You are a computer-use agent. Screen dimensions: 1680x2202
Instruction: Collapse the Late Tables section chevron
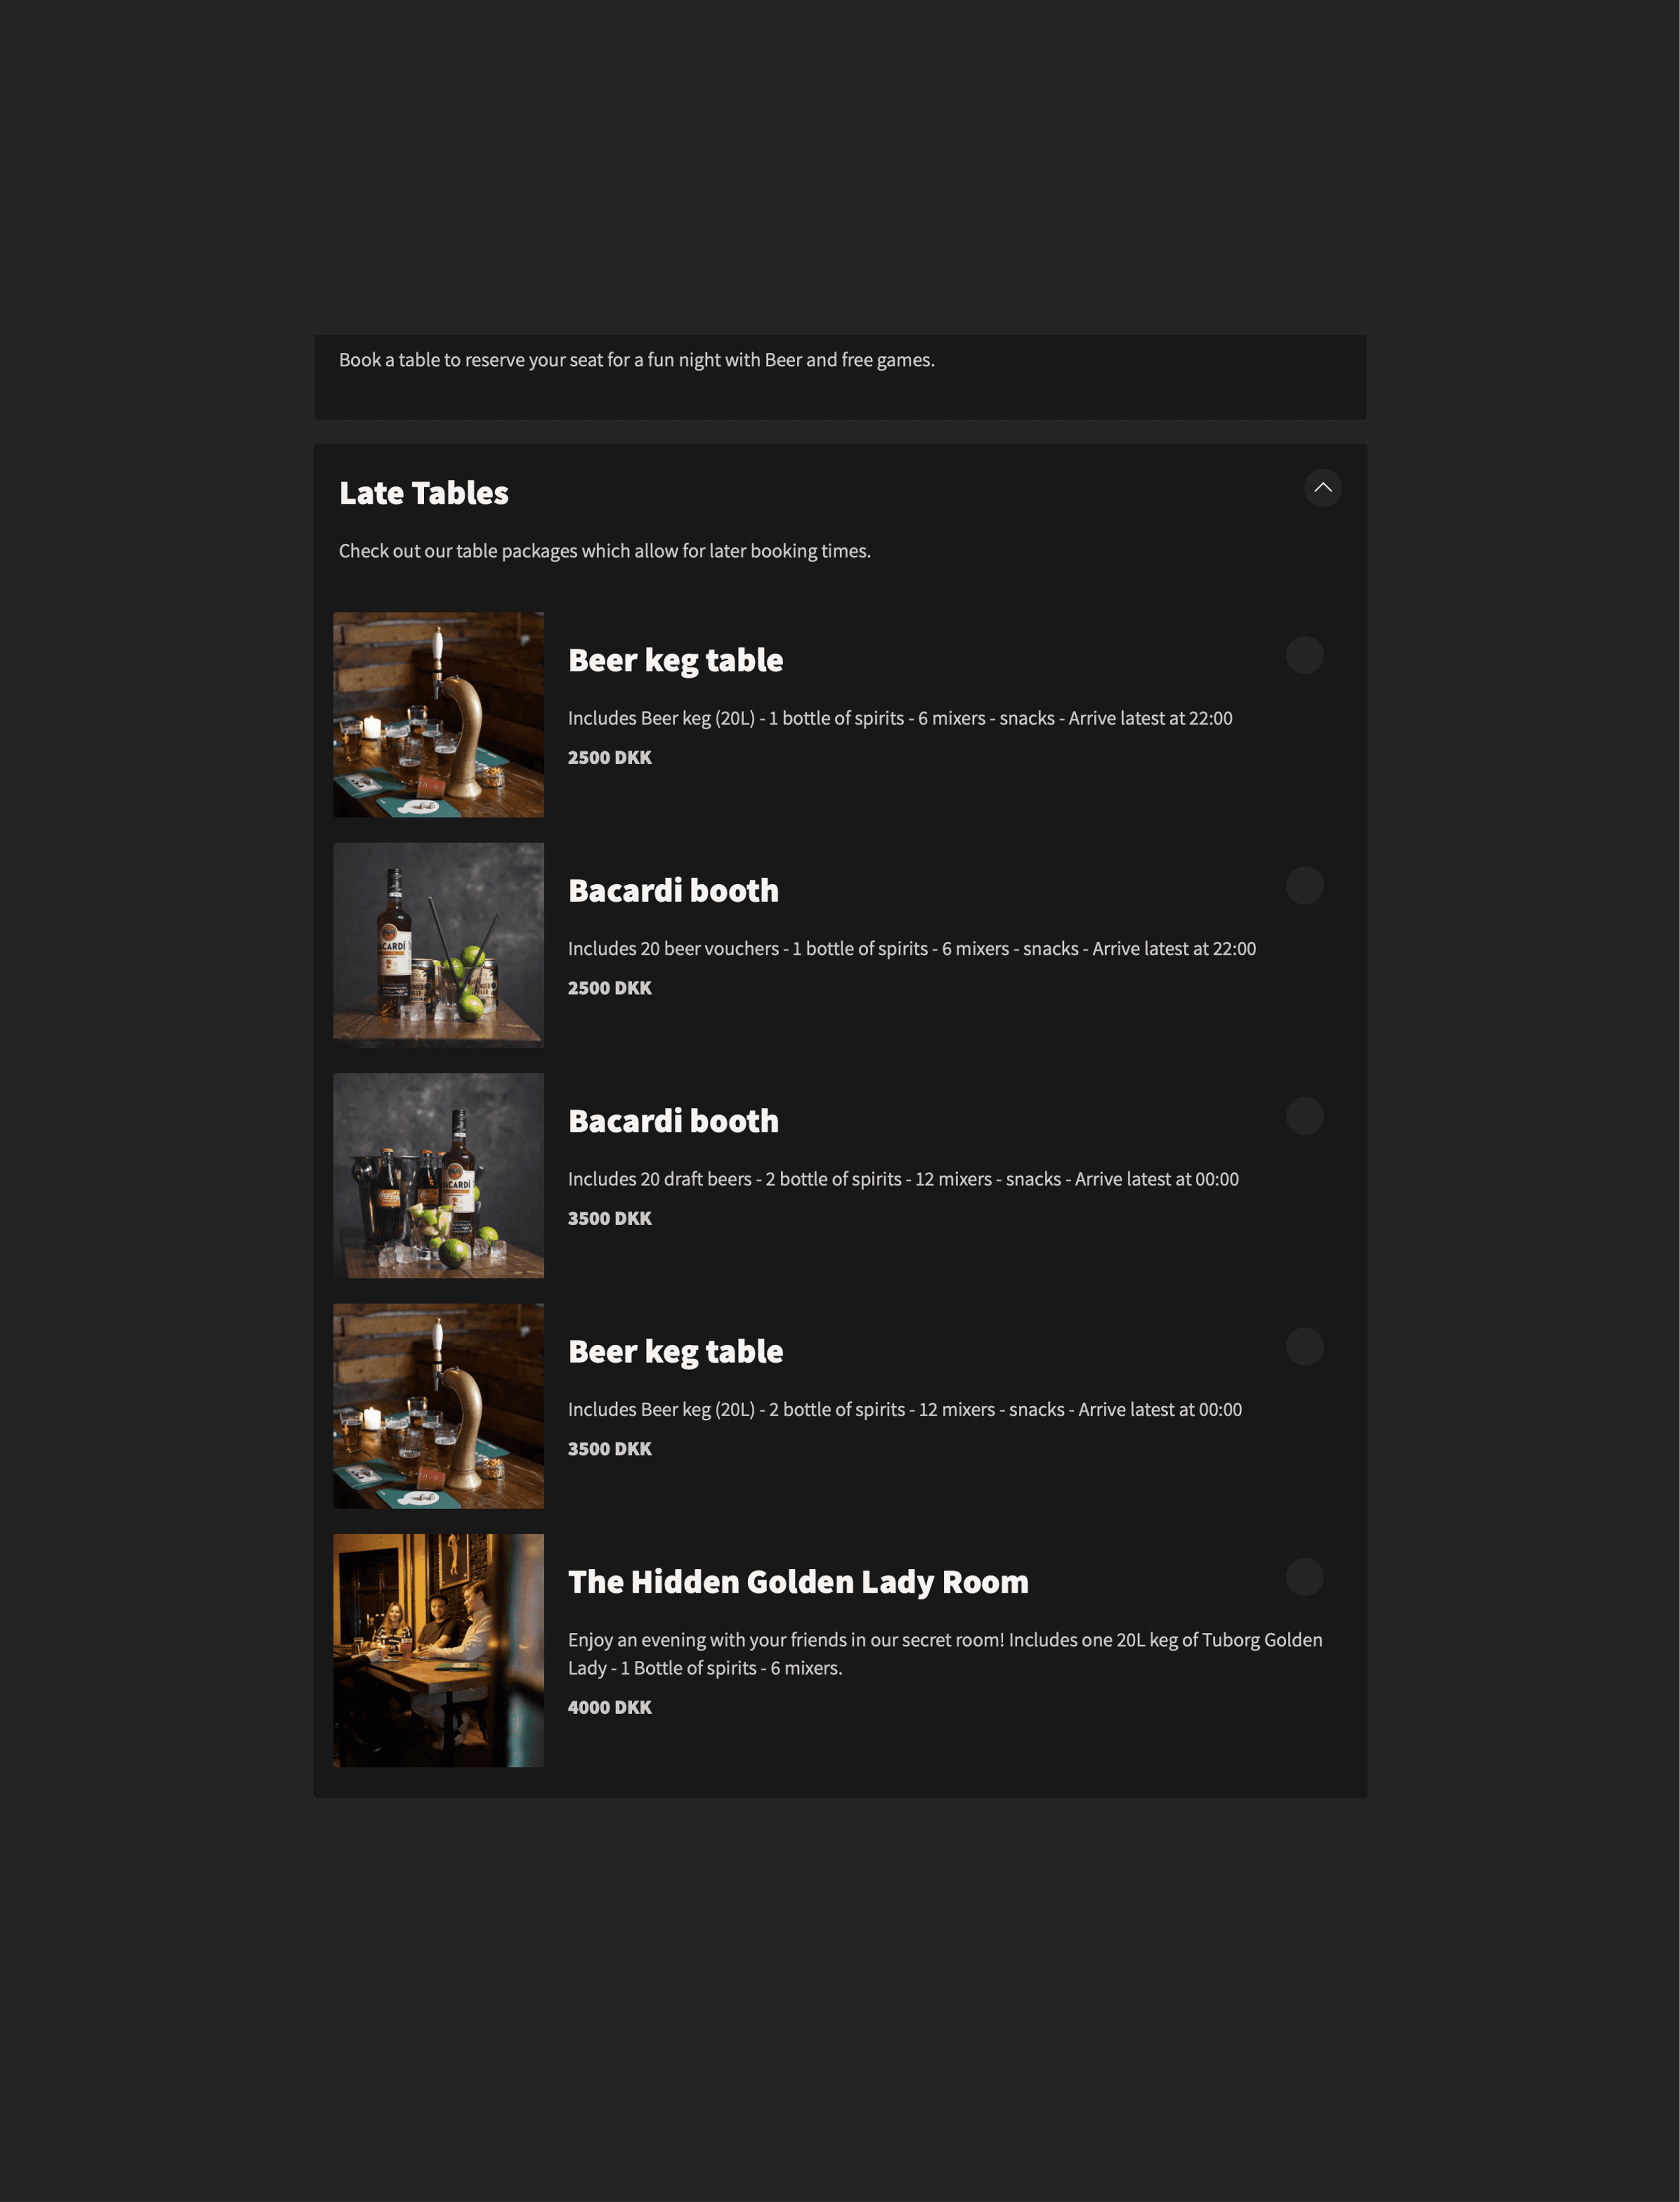(x=1322, y=488)
